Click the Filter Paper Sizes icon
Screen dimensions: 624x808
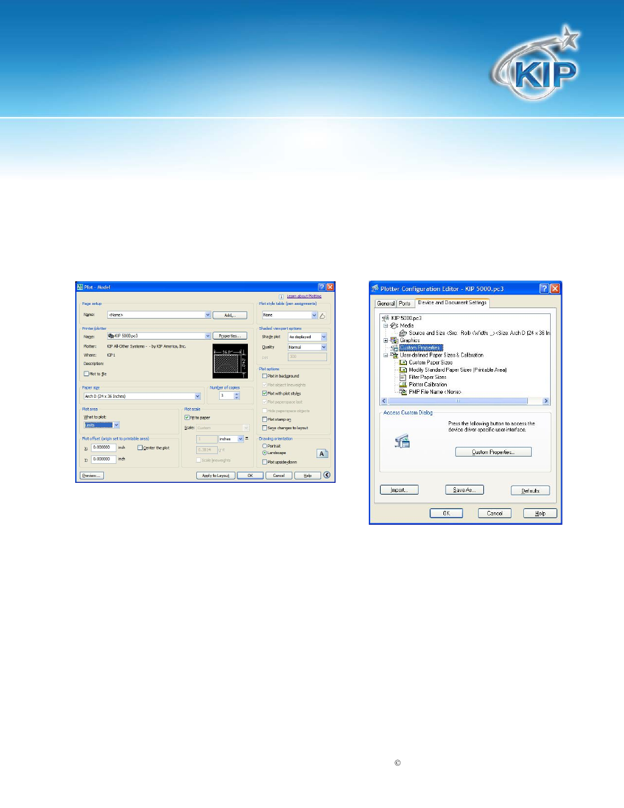[x=404, y=378]
